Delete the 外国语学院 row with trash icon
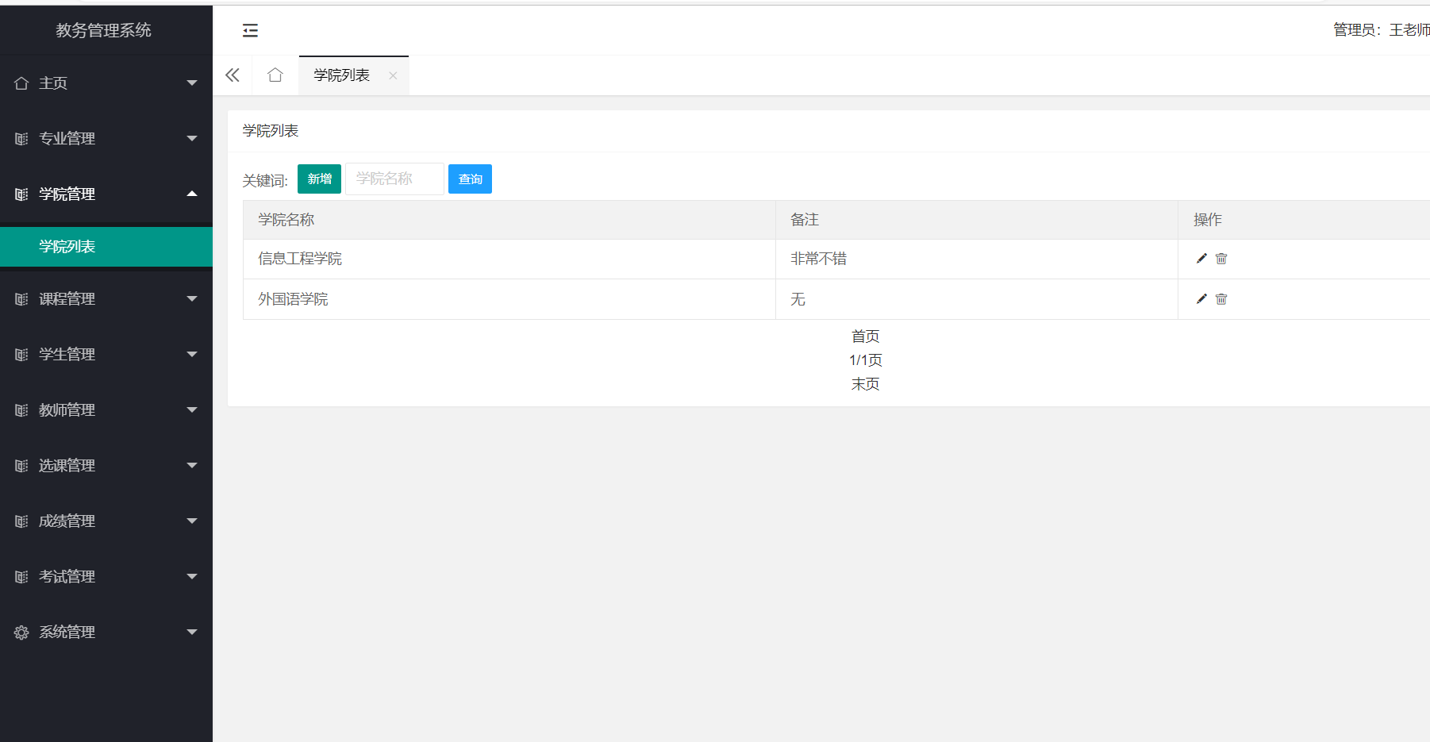The width and height of the screenshot is (1430, 742). 1221,299
